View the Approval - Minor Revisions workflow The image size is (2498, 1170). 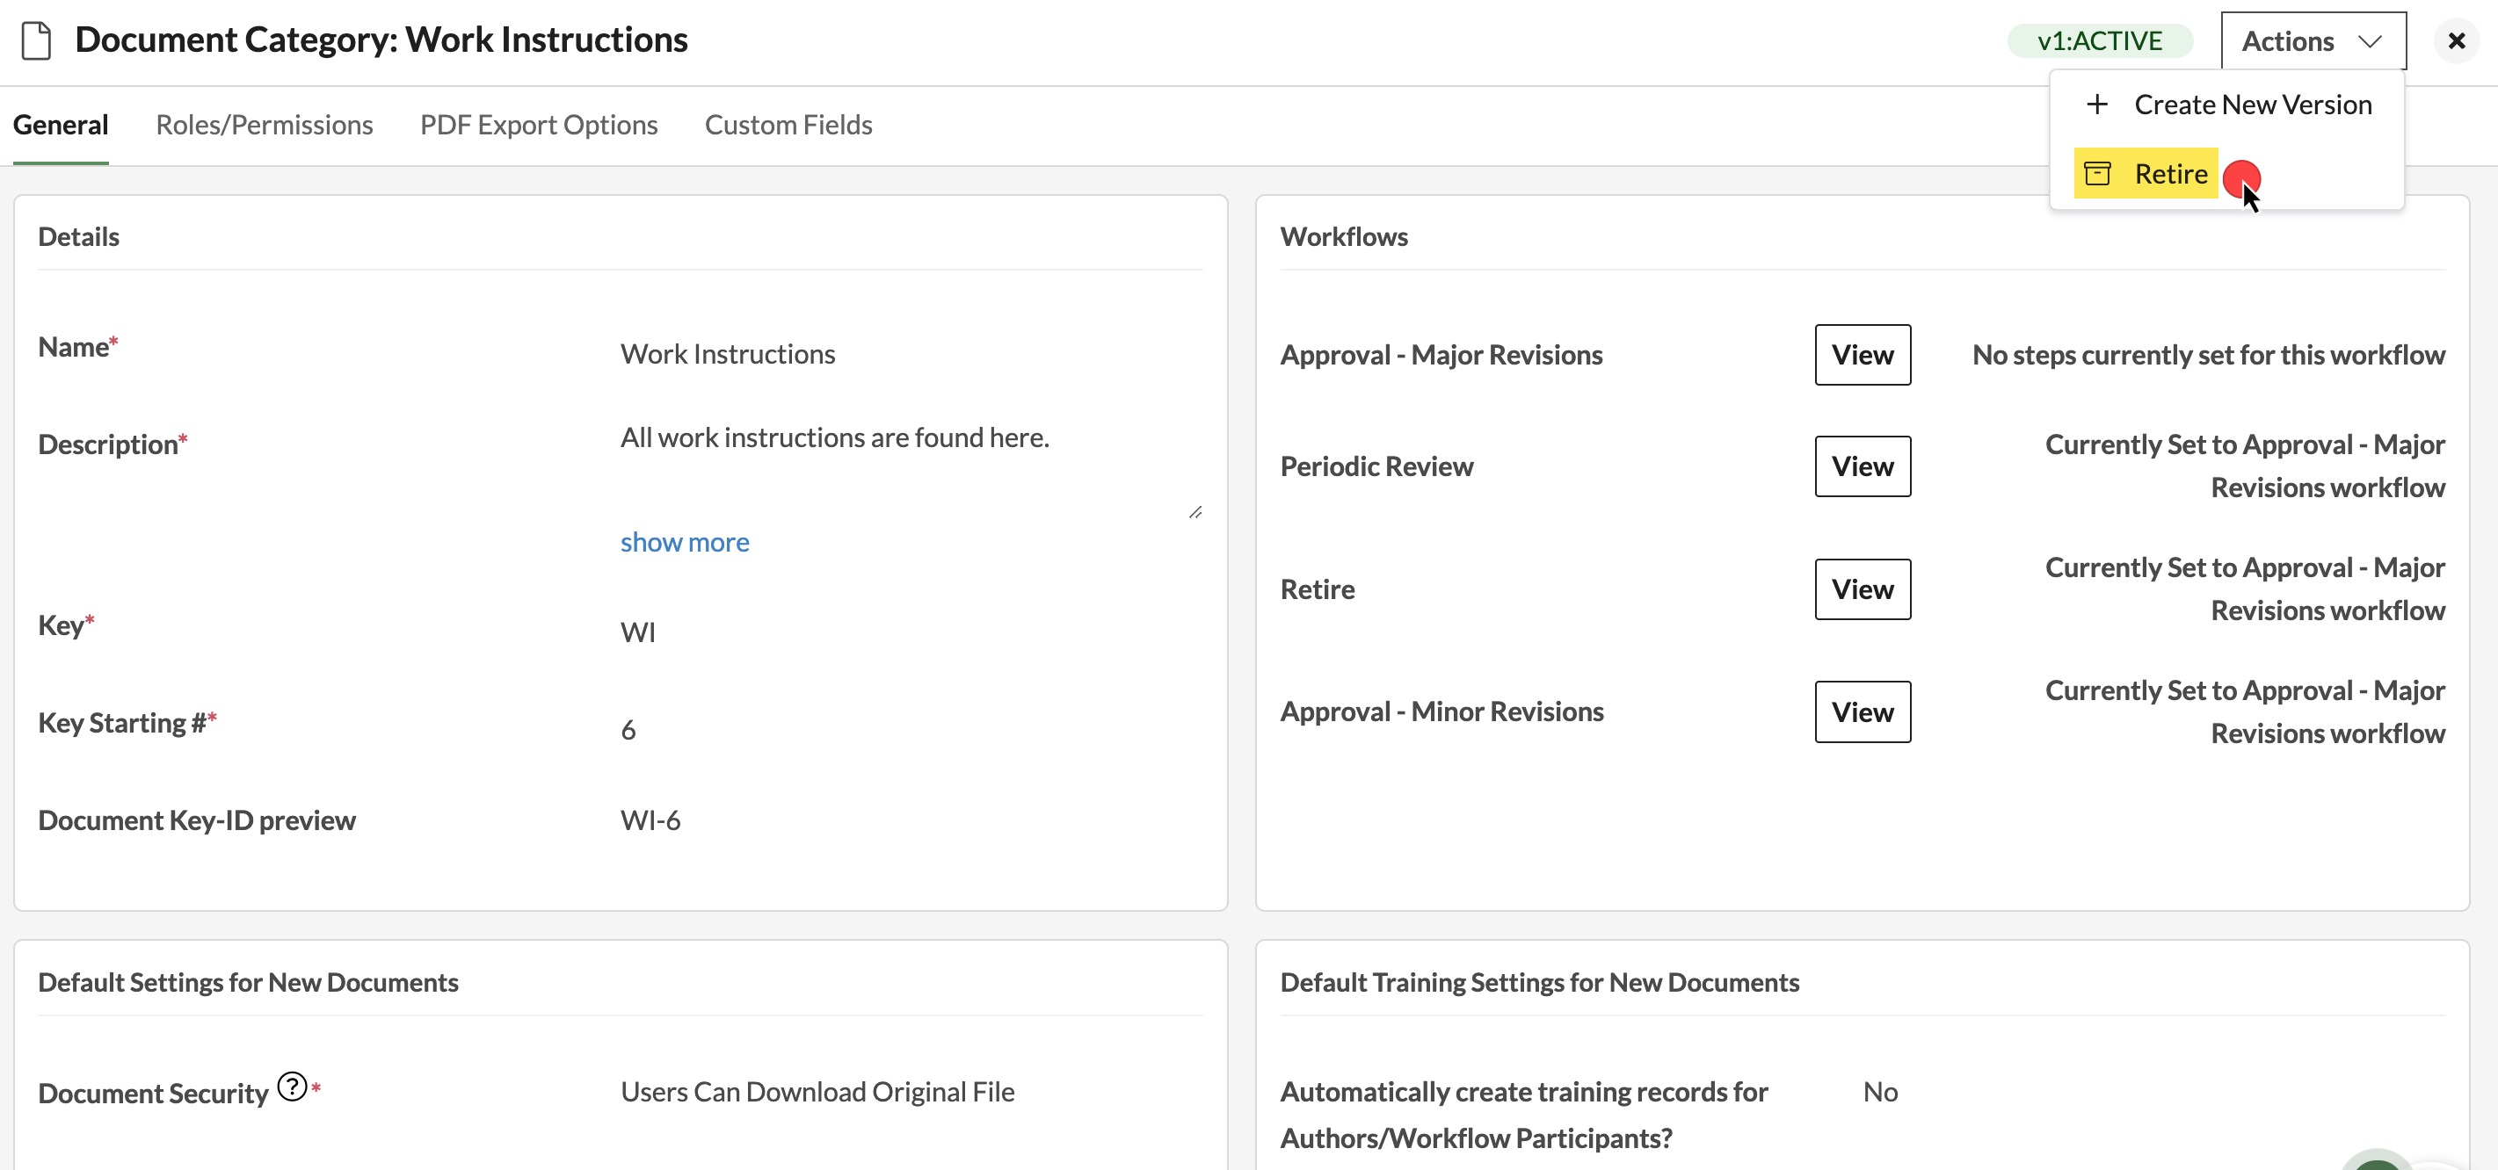tap(1862, 712)
